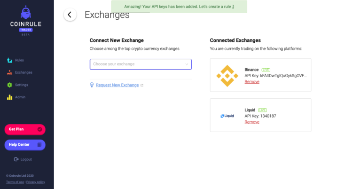Screen dimensions: 361x189
Task: Open the Request New Exchange link
Action: click(x=117, y=85)
